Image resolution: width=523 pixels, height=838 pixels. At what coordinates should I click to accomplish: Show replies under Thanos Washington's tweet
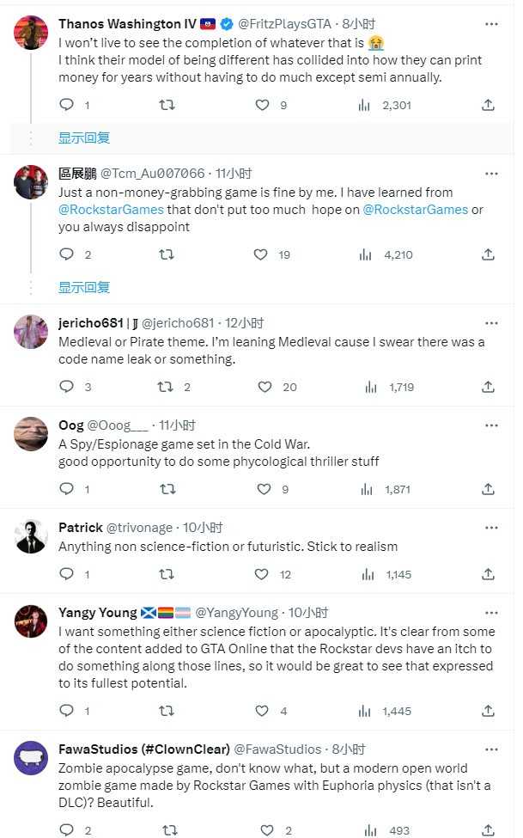84,138
